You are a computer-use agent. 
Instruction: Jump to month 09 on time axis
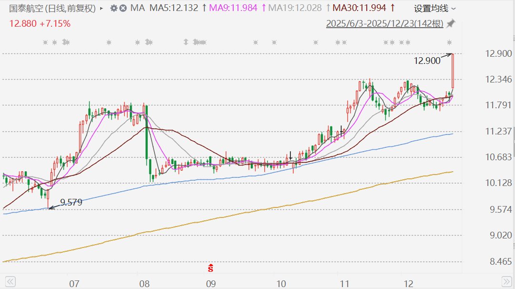point(211,284)
